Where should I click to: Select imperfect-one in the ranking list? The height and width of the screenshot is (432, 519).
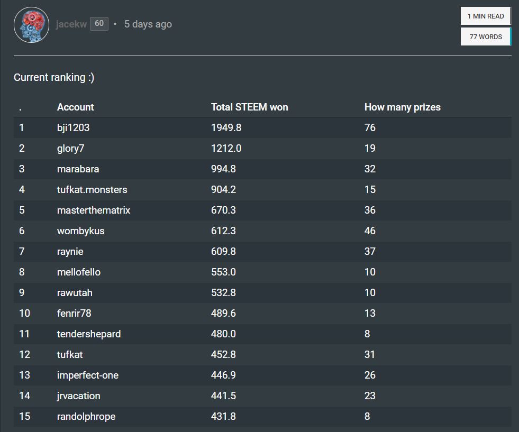point(87,375)
